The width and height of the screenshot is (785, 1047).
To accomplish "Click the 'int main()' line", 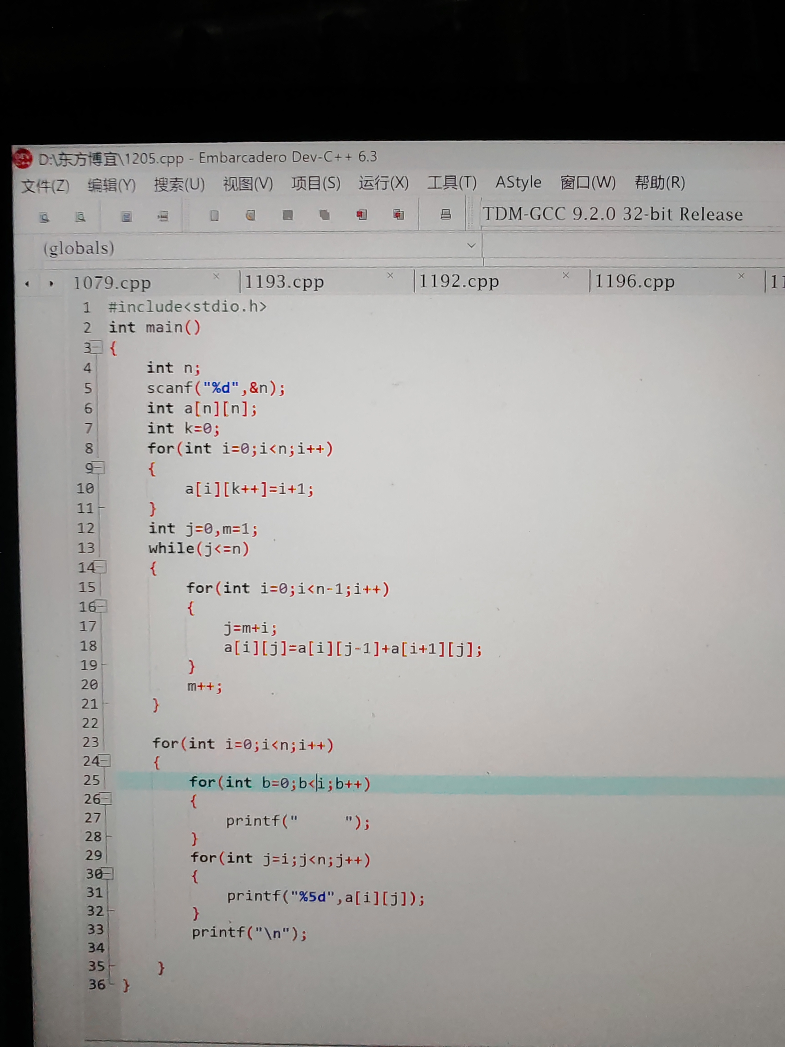I will tap(155, 327).
